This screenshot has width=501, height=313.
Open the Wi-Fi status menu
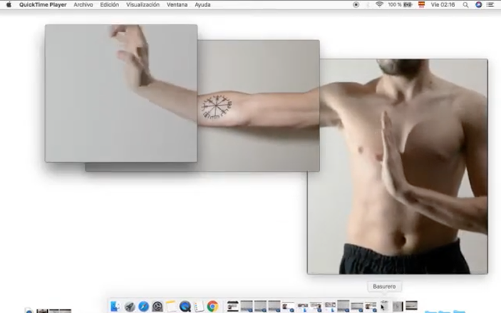(380, 4)
